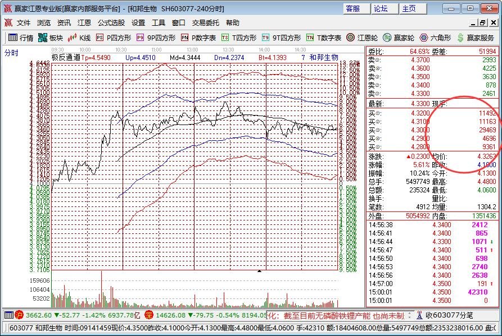The height and width of the screenshot is (336, 502).
Task: Click the 总手 5497749 value
Action: point(418,182)
